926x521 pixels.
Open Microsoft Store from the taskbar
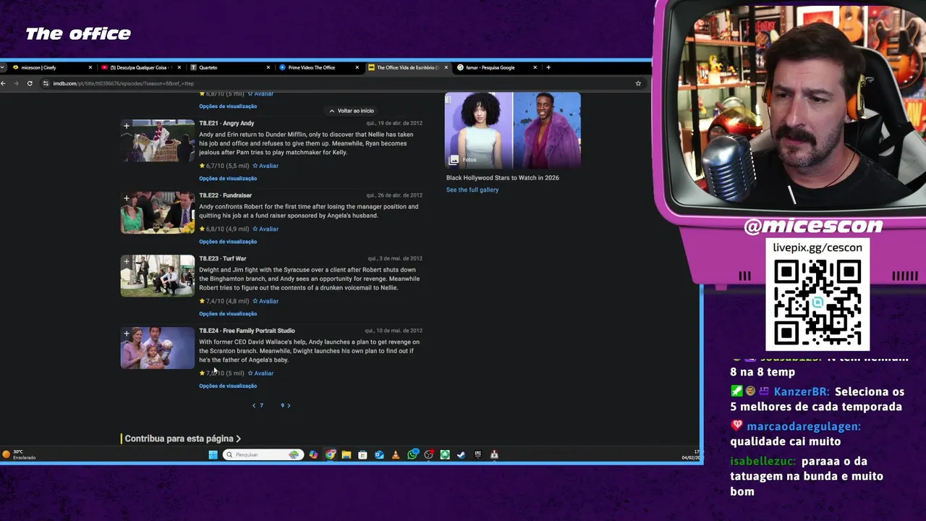(362, 454)
